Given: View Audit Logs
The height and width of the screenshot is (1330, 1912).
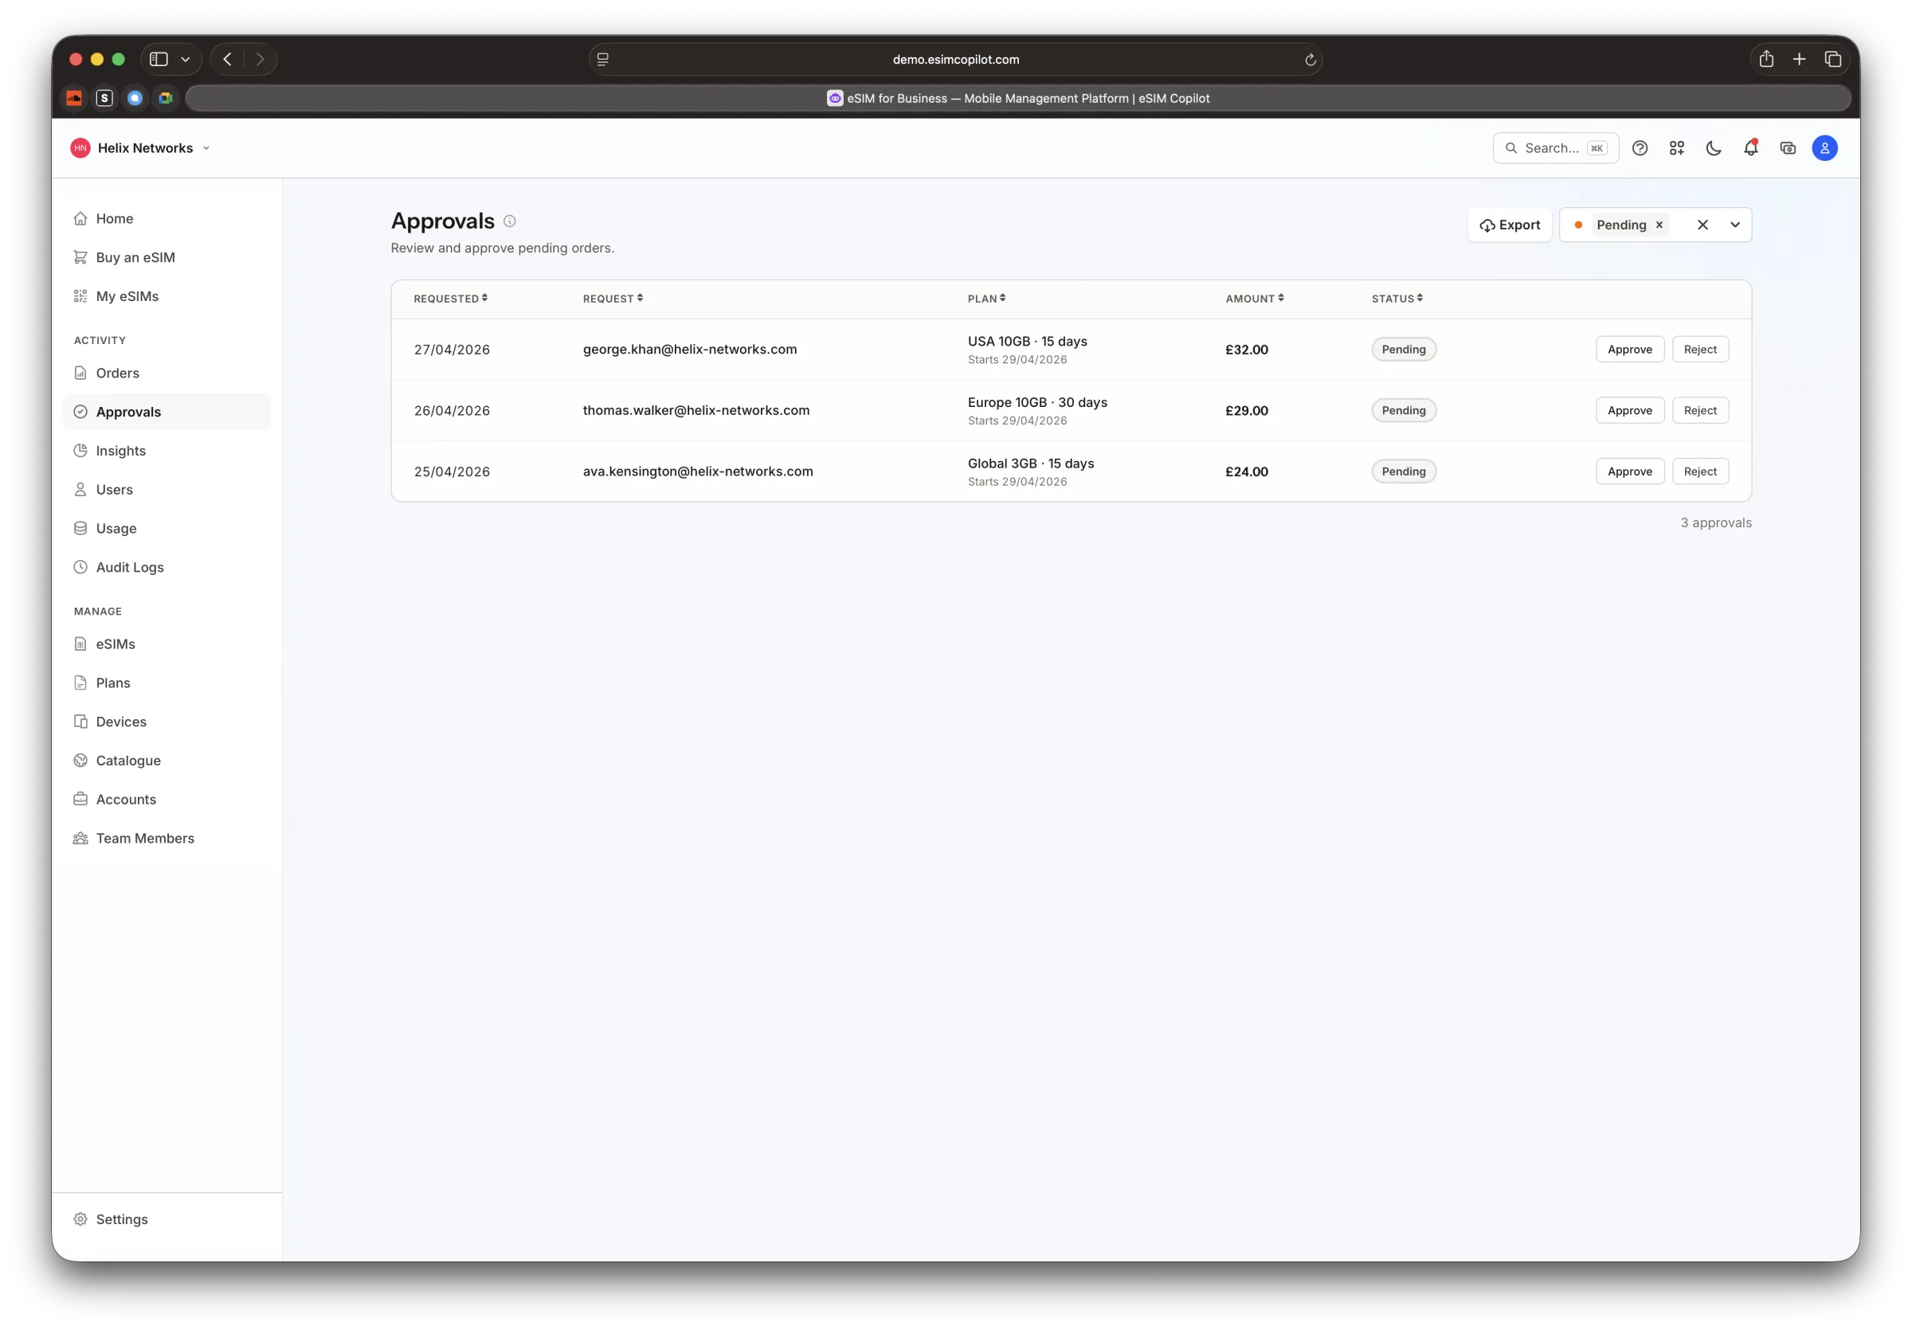Looking at the screenshot, I should click(167, 567).
